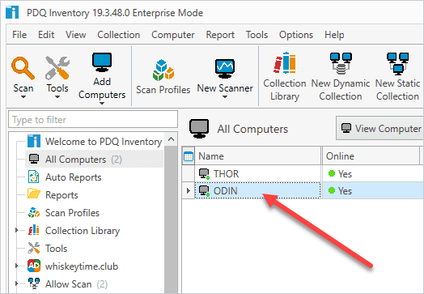Click New Static Collection icon
Image resolution: width=424 pixels, height=294 pixels.
397,64
